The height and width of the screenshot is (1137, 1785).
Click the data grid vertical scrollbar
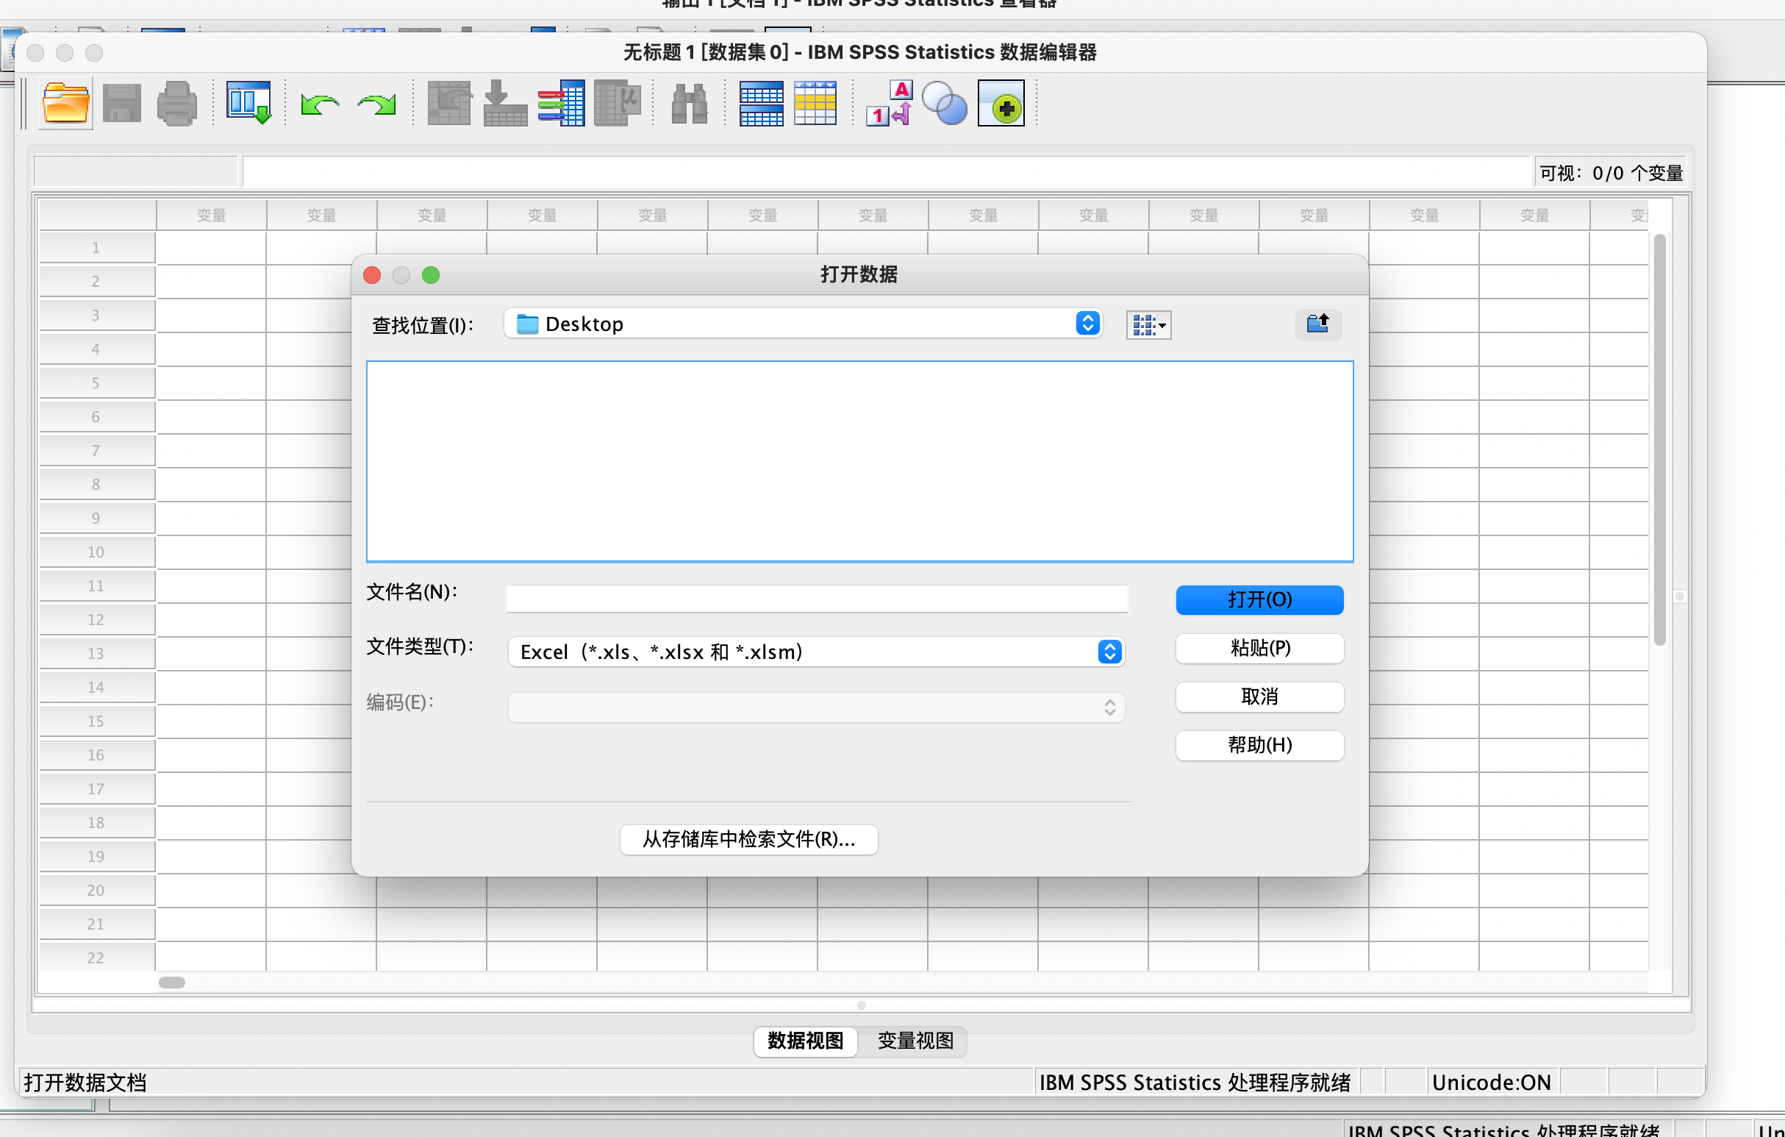coord(1659,440)
